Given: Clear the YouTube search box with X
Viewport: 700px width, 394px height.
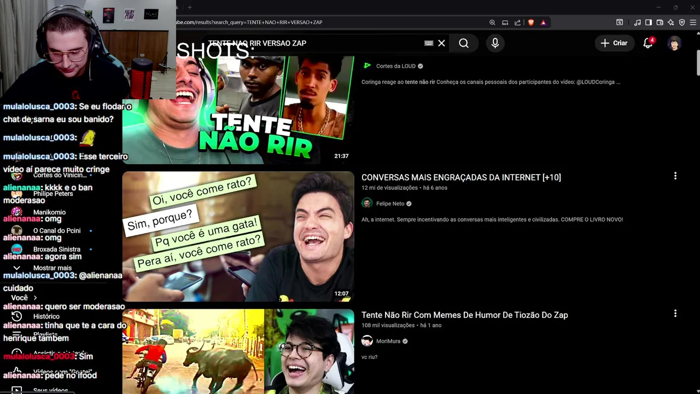Looking at the screenshot, I should tap(441, 43).
